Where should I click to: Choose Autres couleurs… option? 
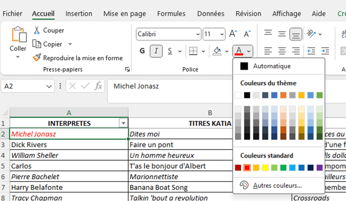[277, 186]
